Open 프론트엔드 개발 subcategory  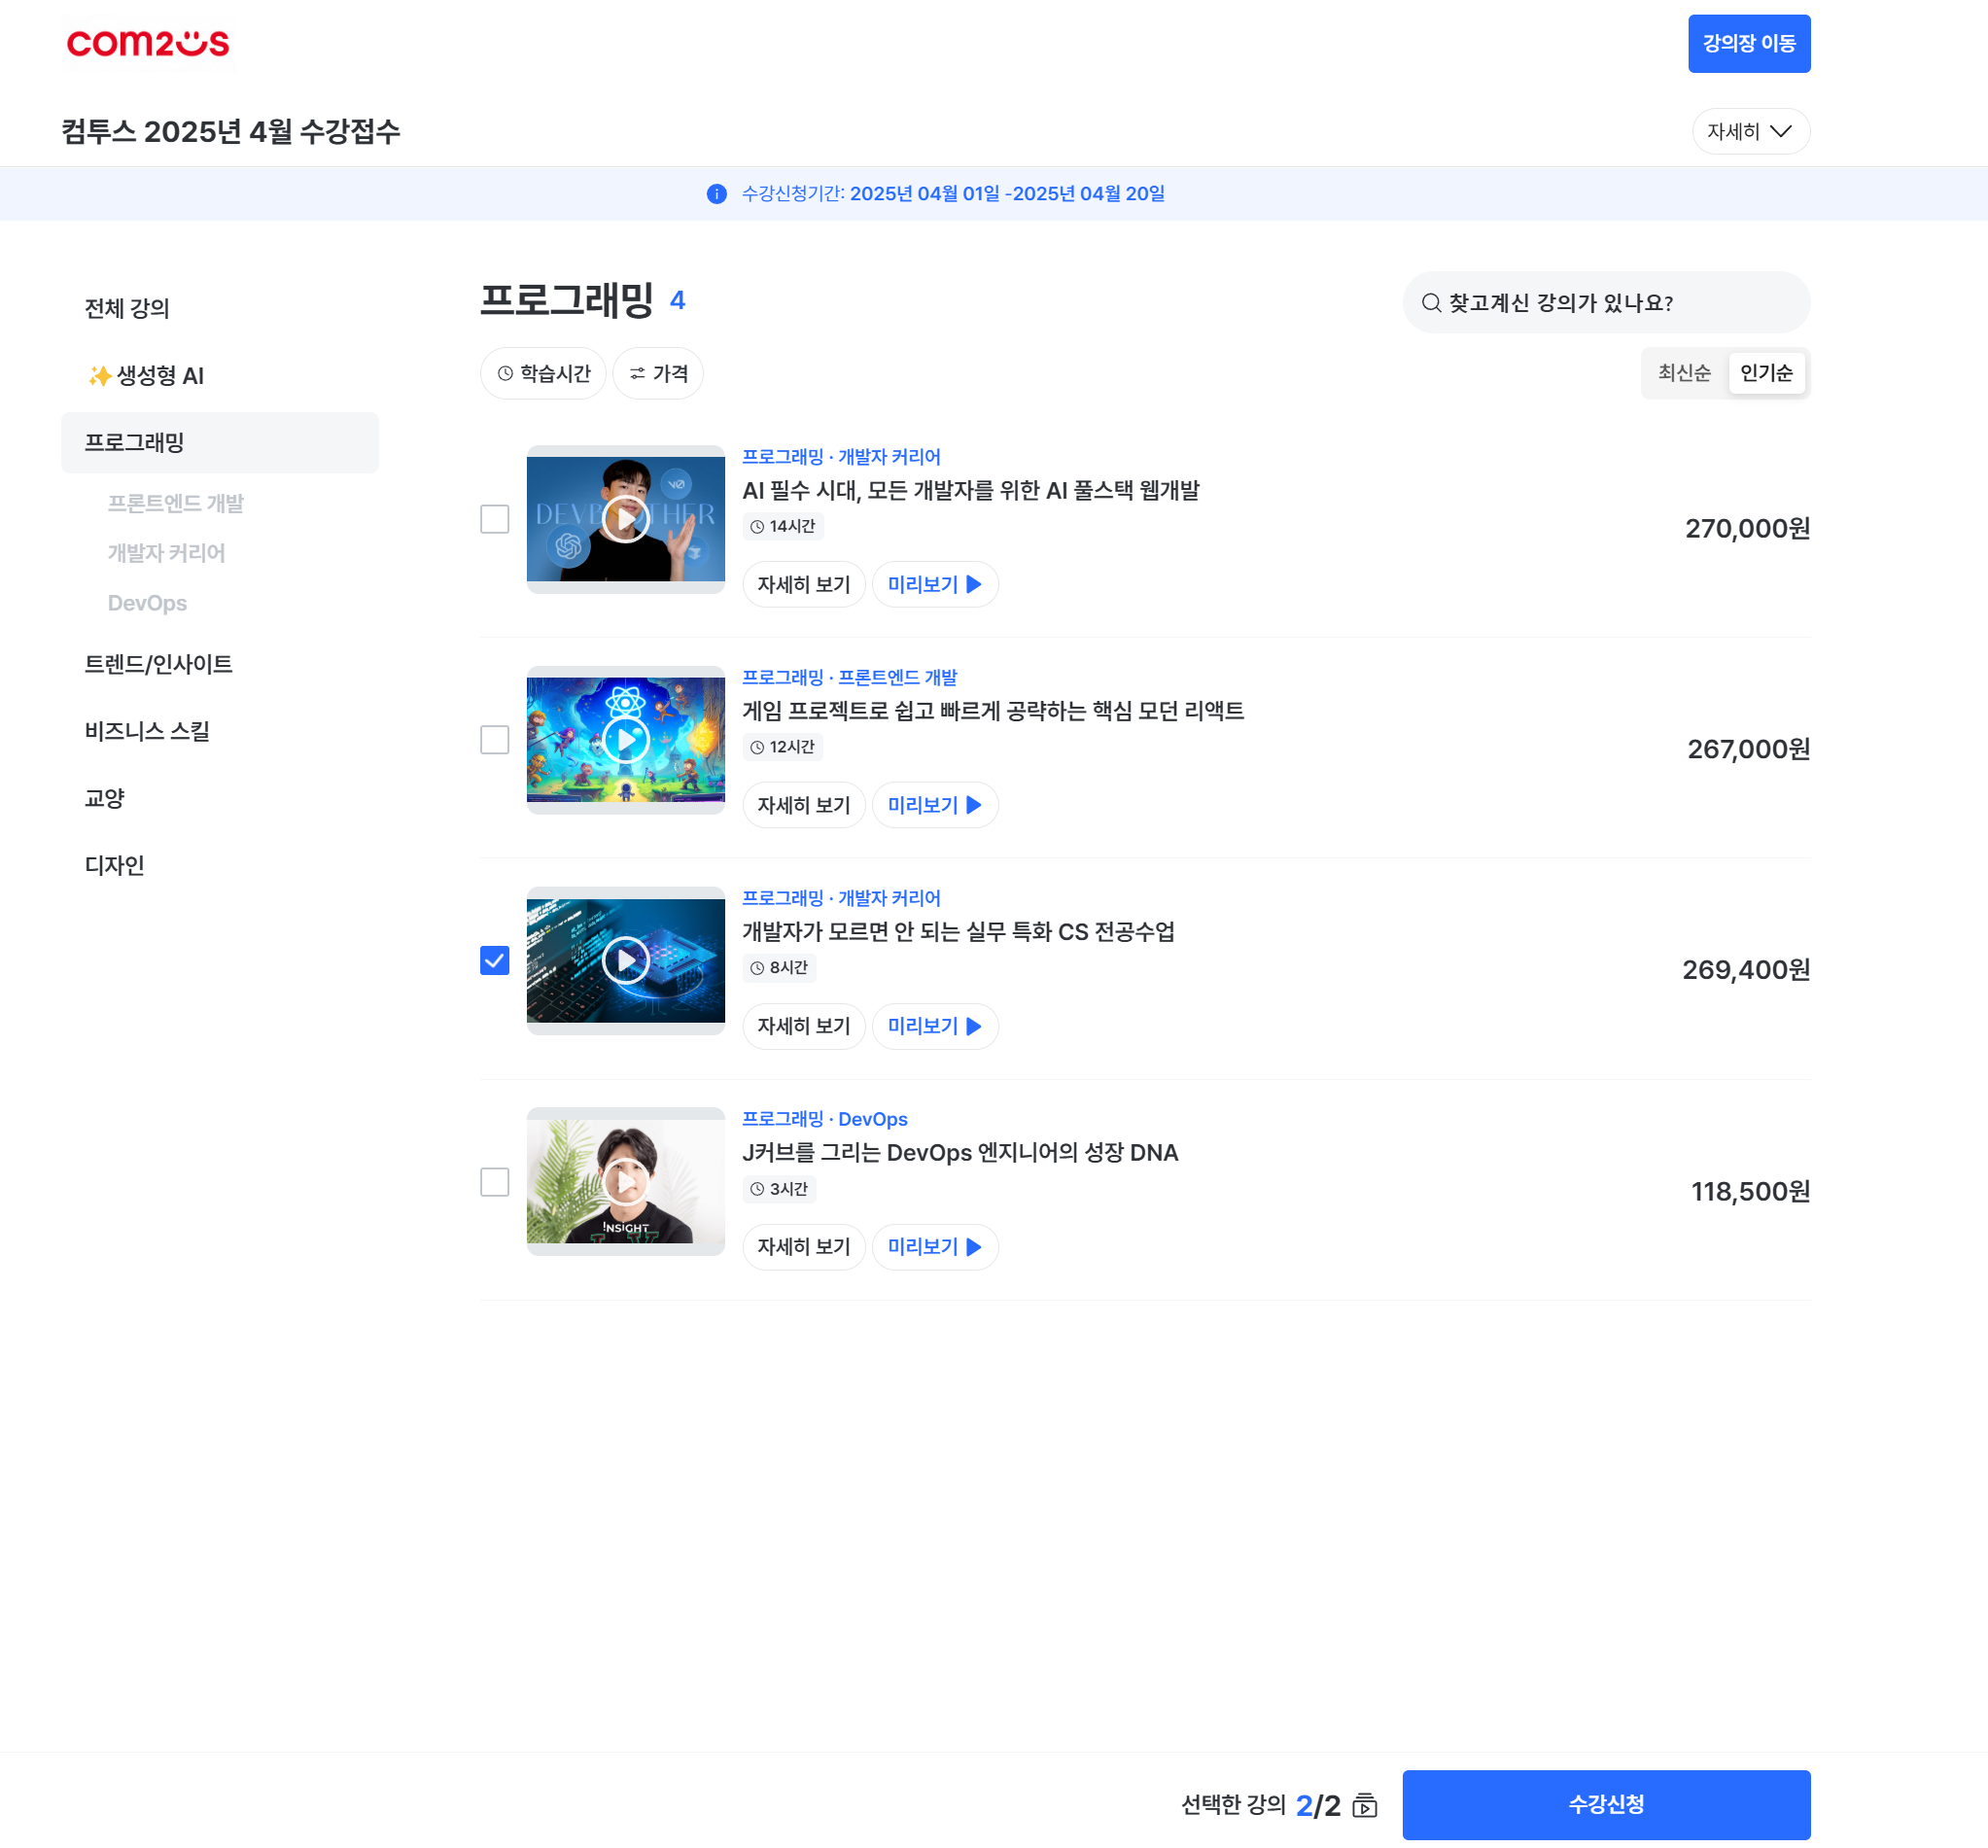pos(176,503)
